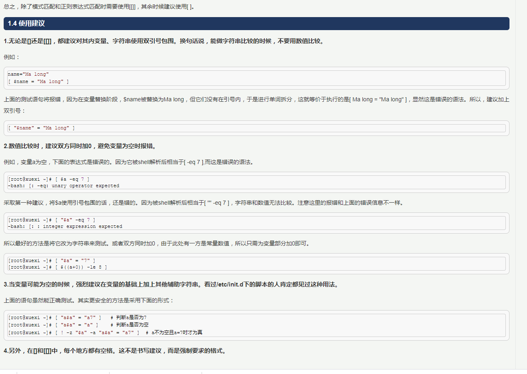Viewport: 527px width, 374px height.
Task: Click the command line [ $a -eq 7 ]
Action: 49,179
